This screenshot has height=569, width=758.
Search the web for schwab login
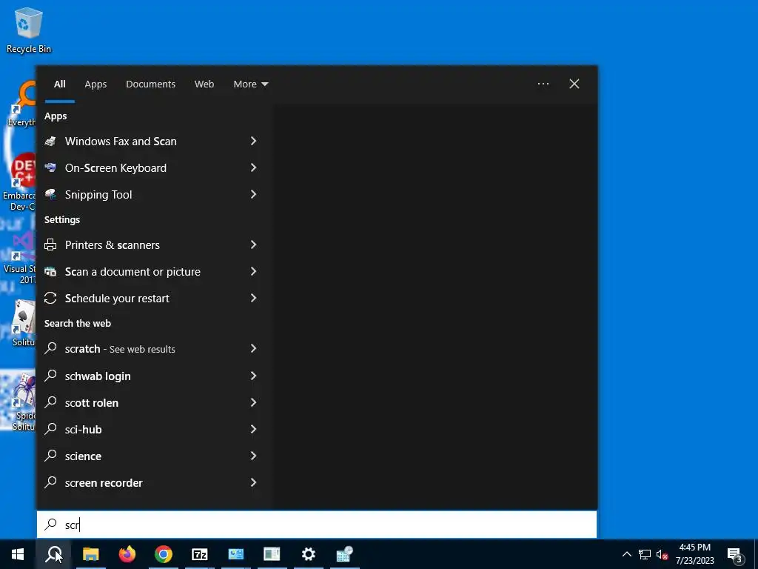click(x=151, y=376)
